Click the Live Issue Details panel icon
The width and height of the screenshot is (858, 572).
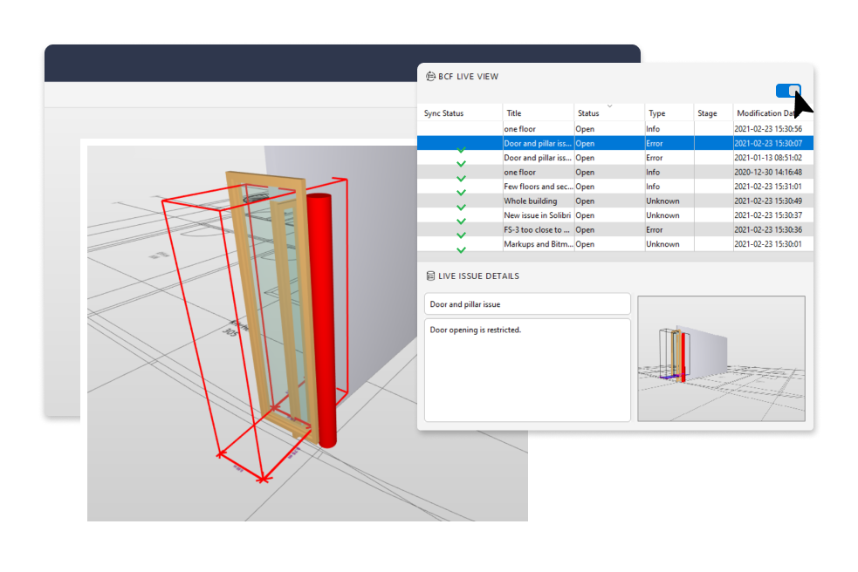[429, 276]
